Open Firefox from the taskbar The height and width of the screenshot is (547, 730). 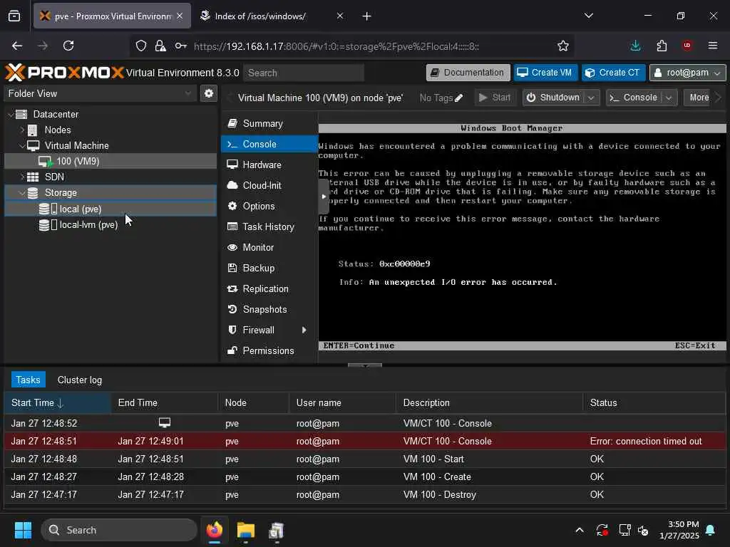pyautogui.click(x=215, y=530)
